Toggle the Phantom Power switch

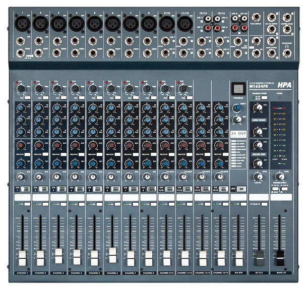(x=264, y=97)
